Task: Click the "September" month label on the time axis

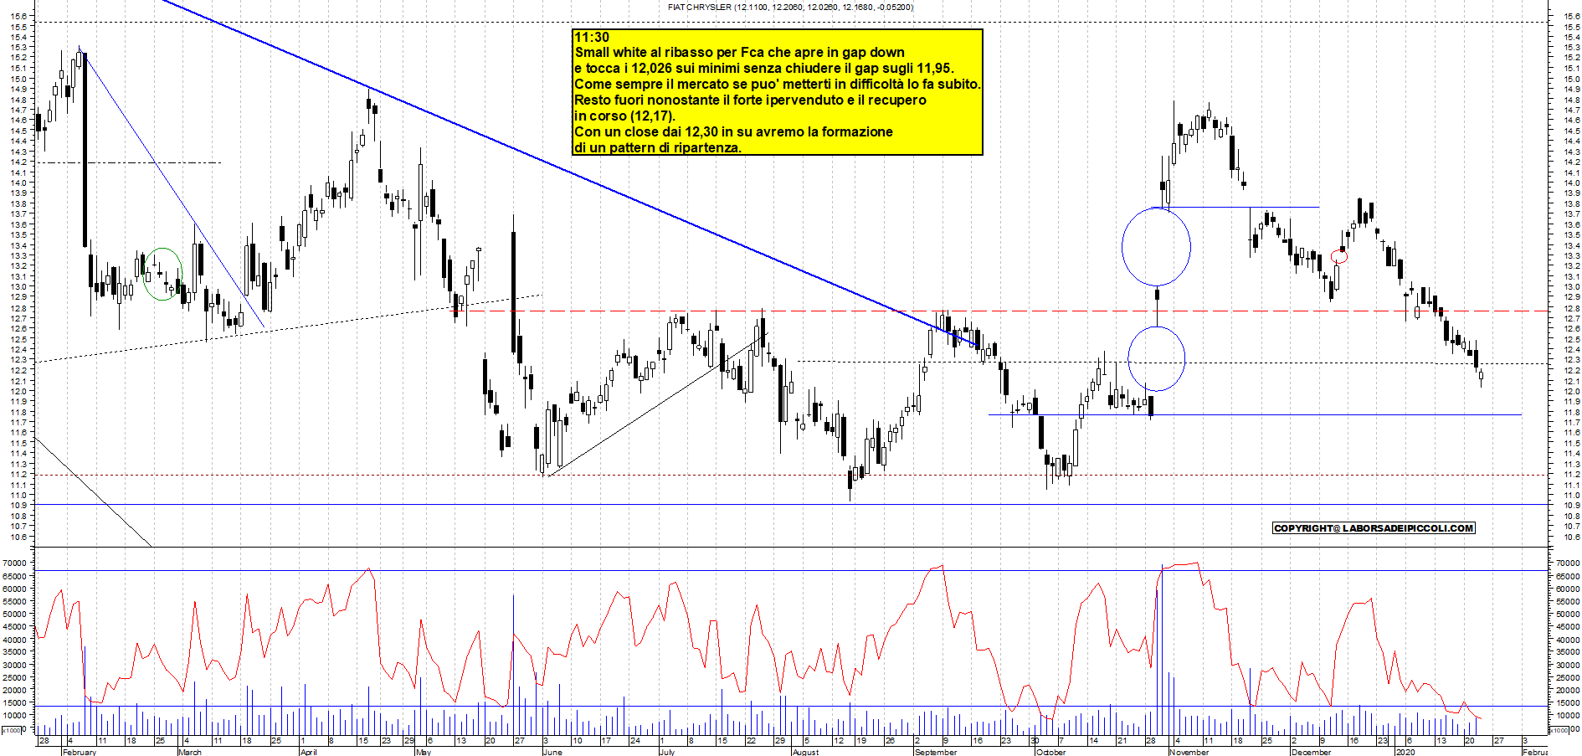Action: 936,752
